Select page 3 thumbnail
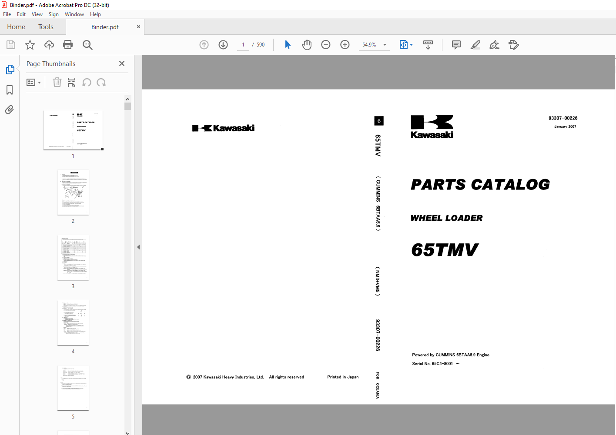 click(x=73, y=257)
